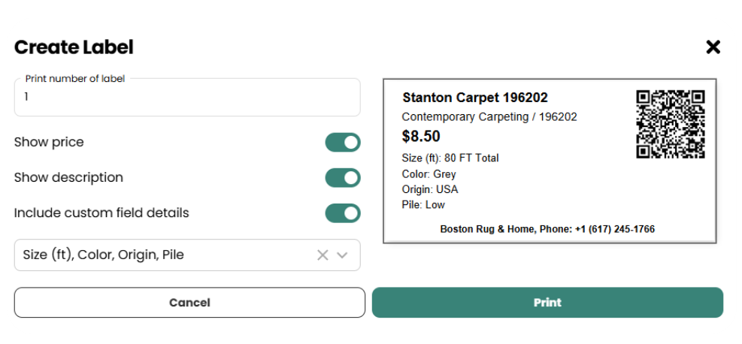Click the Size (ft): 80 FT Total line
742x344 pixels.
450,158
